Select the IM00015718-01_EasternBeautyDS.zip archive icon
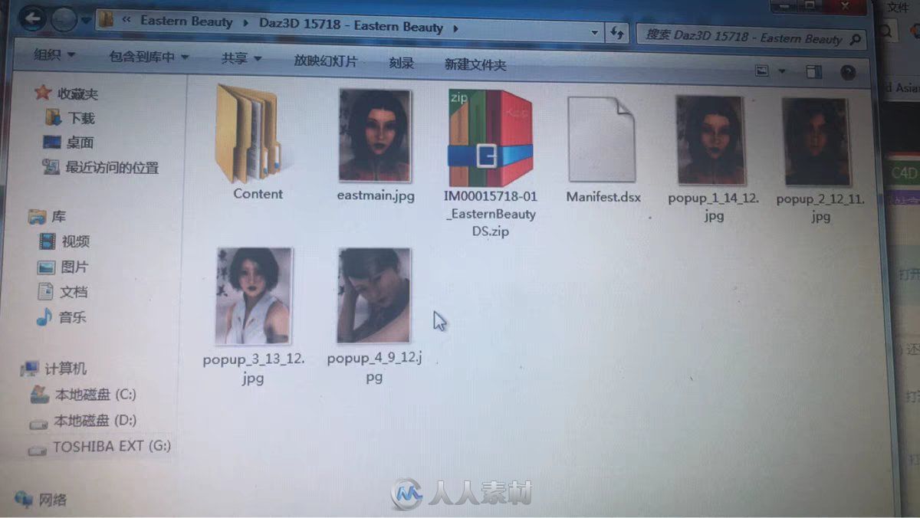This screenshot has width=920, height=518. tap(490, 137)
